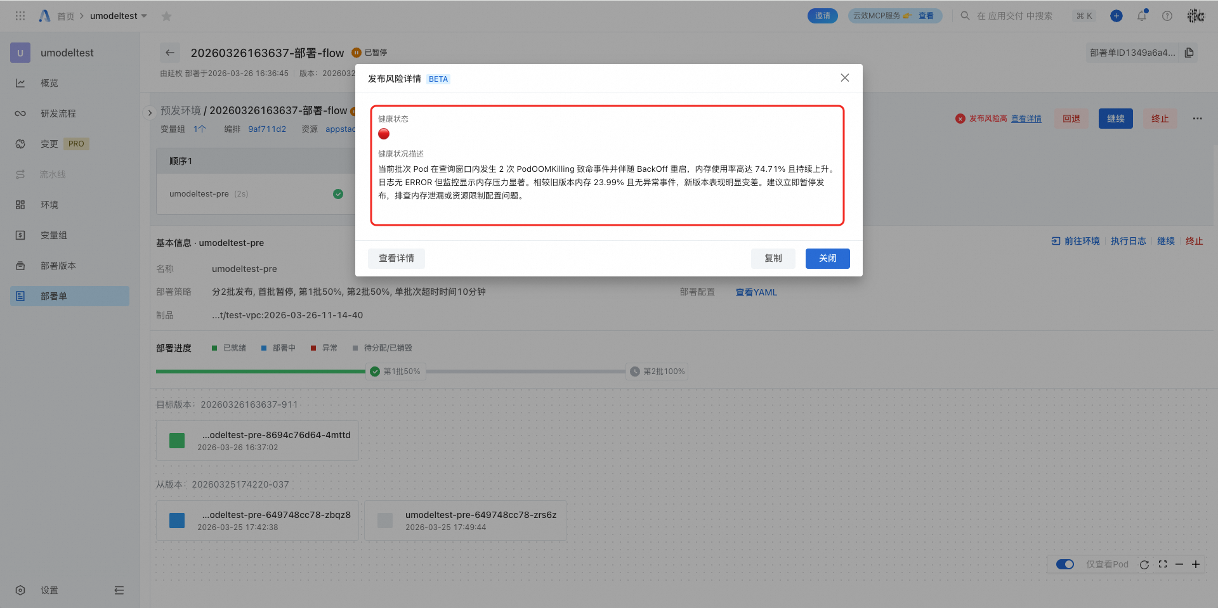The image size is (1218, 608).
Task: Click the blue 继续 button
Action: click(x=1116, y=119)
